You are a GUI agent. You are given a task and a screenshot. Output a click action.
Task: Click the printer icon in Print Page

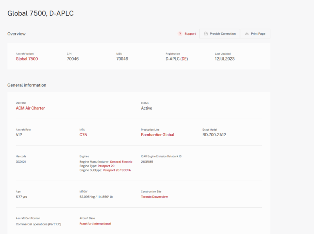[247, 34]
